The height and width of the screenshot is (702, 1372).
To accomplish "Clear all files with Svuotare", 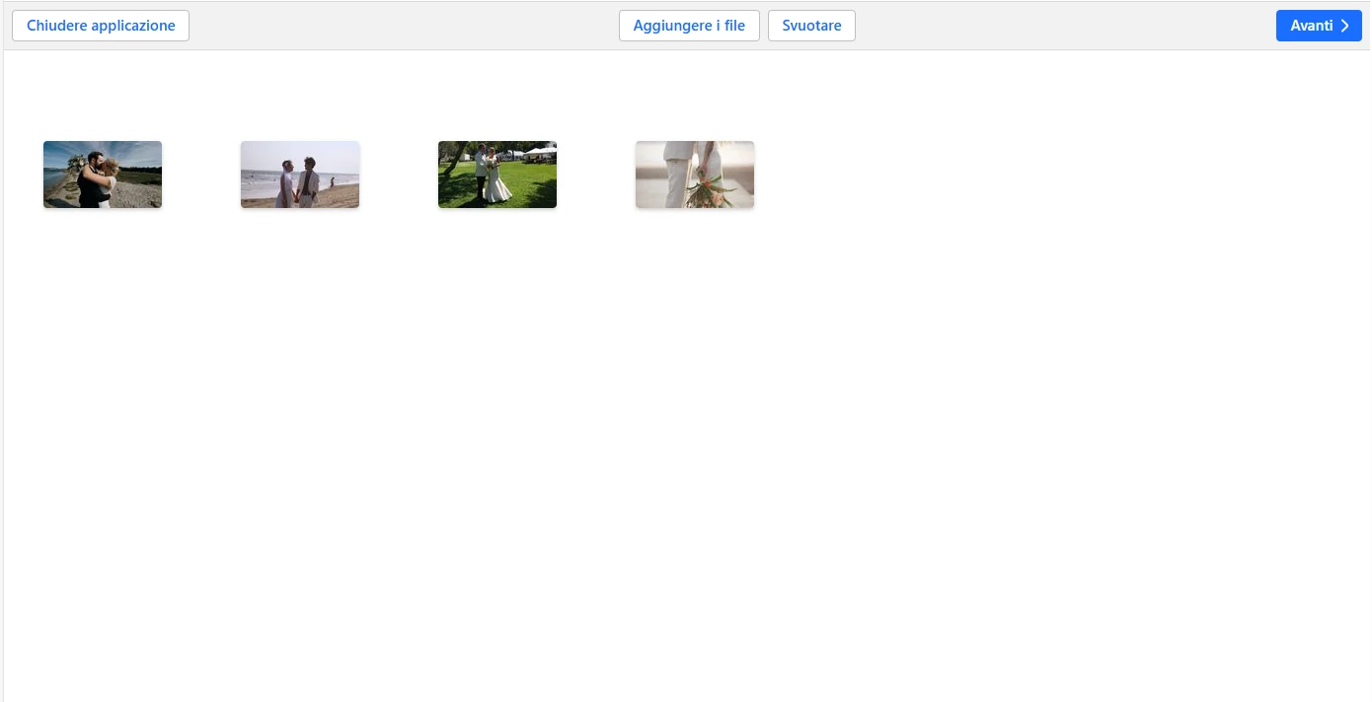I will (811, 26).
